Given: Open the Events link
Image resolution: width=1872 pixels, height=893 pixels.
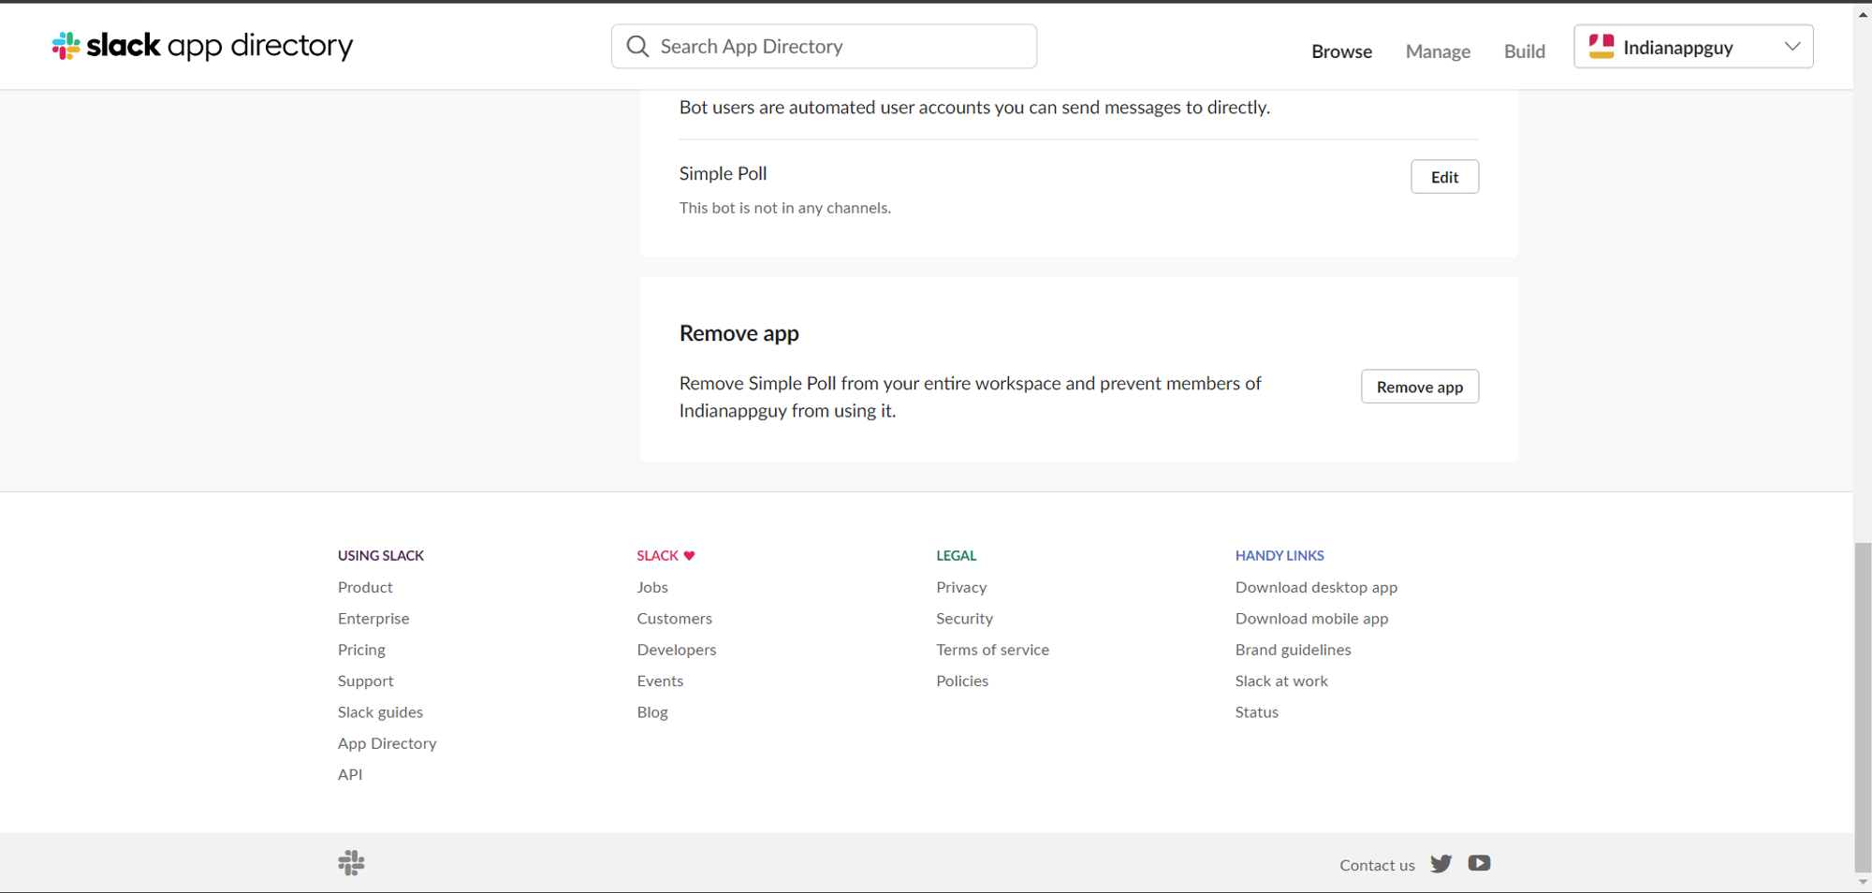Looking at the screenshot, I should pos(660,681).
